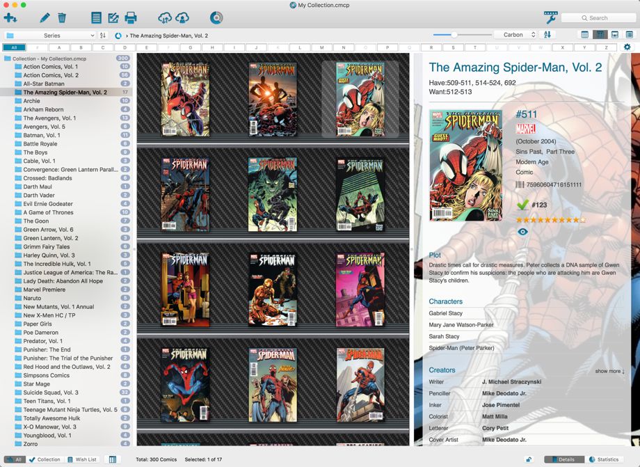Image resolution: width=640 pixels, height=467 pixels.
Task: Click the Search field
Action: [598, 18]
